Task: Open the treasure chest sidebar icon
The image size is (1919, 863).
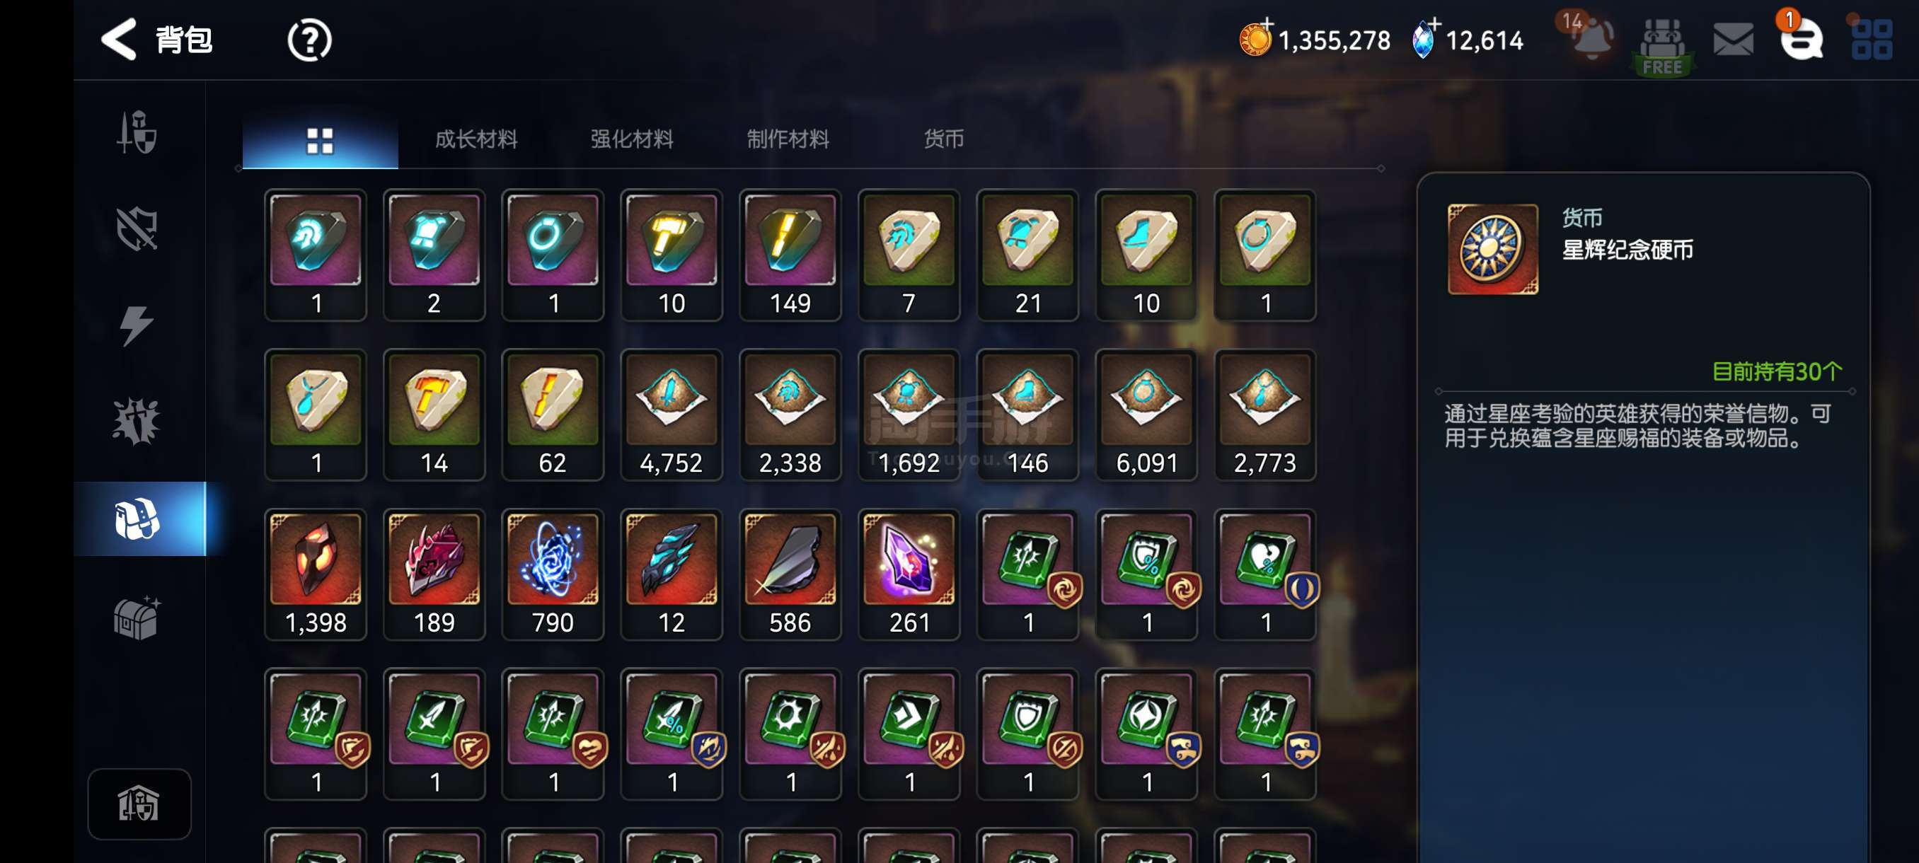Action: [x=137, y=618]
